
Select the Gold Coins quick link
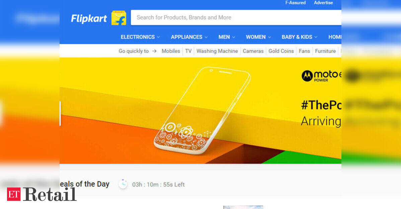(281, 51)
